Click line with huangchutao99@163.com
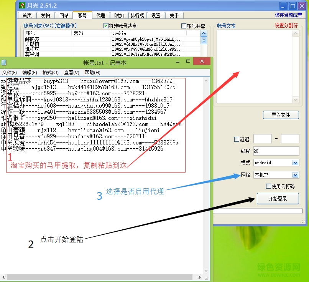 (85, 106)
